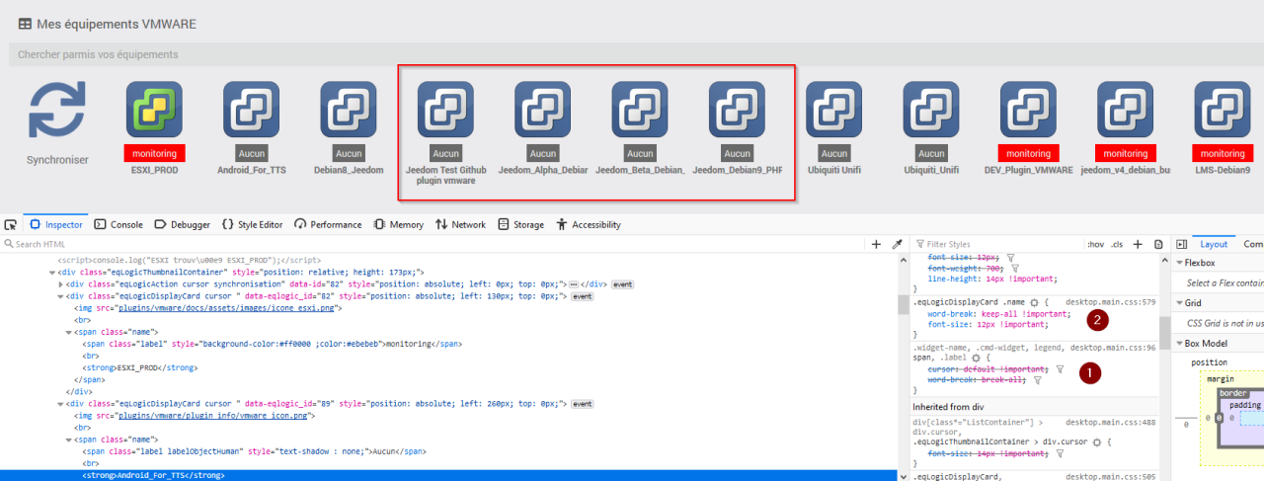Toggle print media simulation icon

(x=1159, y=244)
